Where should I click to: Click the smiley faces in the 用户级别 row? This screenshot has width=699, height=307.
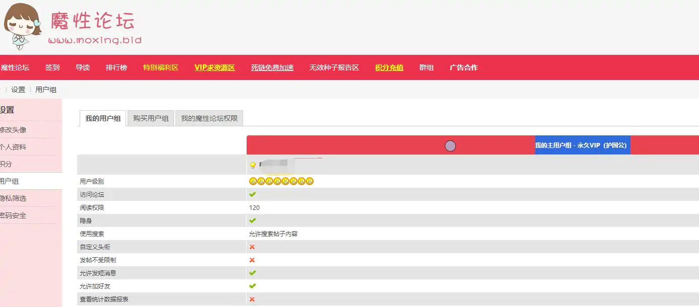click(281, 181)
